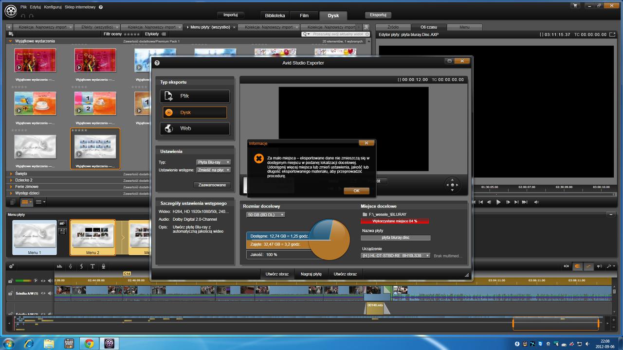Screen dimensions: 623x350
Task: Click the Nagraj płytę button
Action: 311,274
